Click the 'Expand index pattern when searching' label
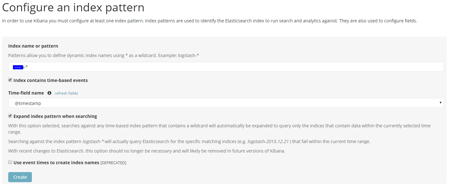 point(55,116)
